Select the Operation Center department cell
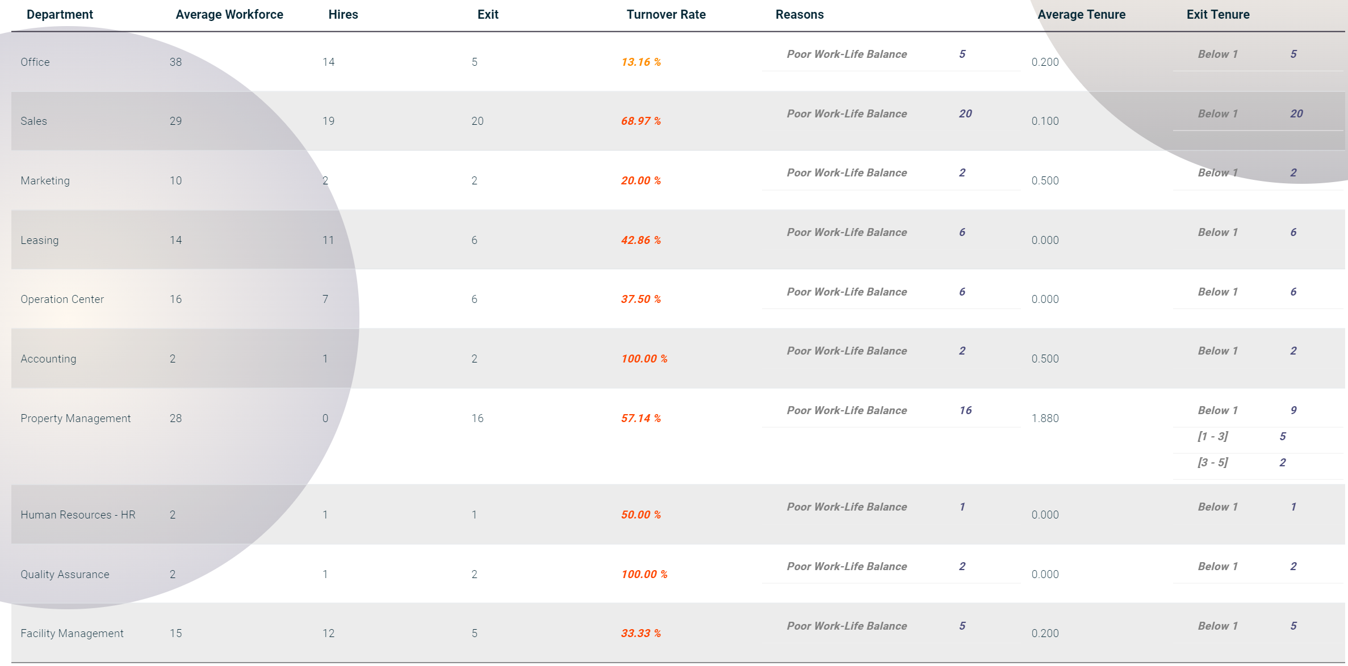The height and width of the screenshot is (666, 1348). pyautogui.click(x=62, y=299)
